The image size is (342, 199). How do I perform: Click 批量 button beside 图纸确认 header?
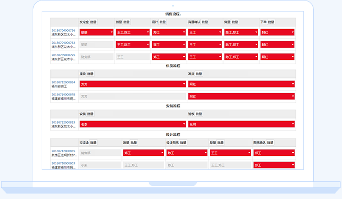[x=270, y=143]
